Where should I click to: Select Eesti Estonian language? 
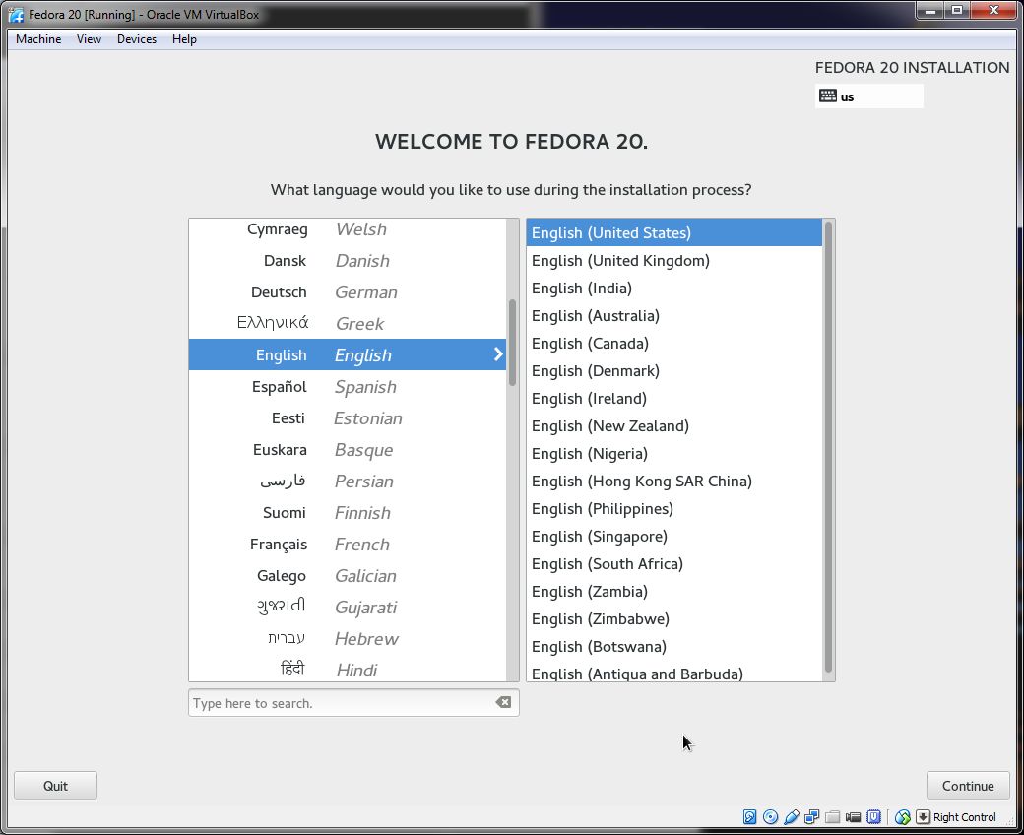pos(348,417)
